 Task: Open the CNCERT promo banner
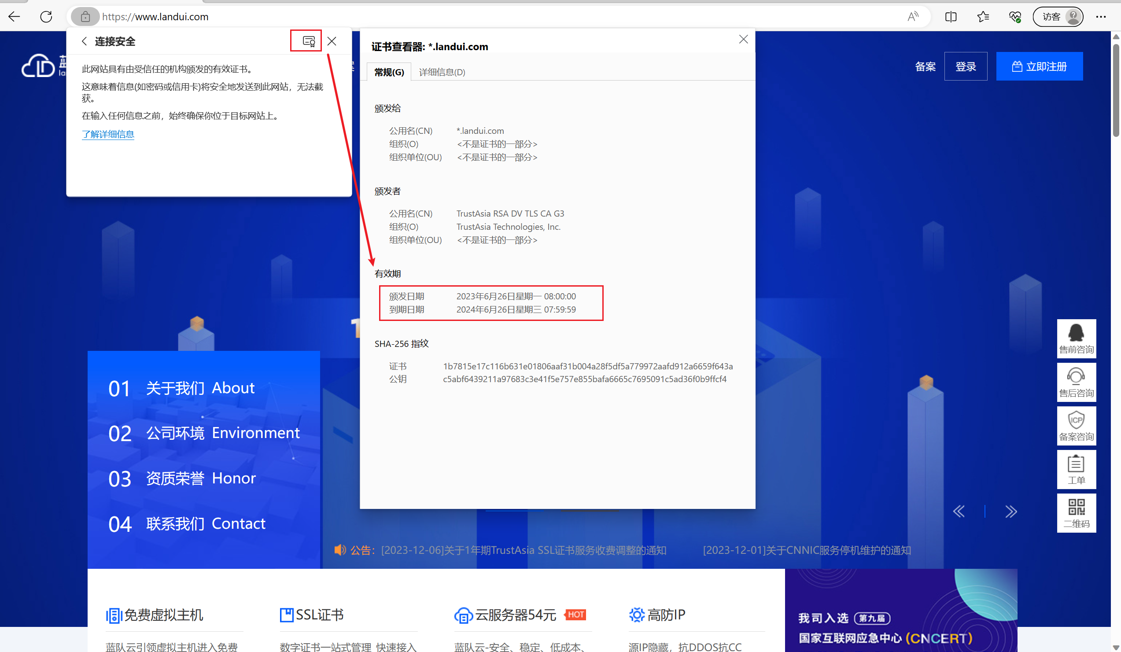(901, 610)
